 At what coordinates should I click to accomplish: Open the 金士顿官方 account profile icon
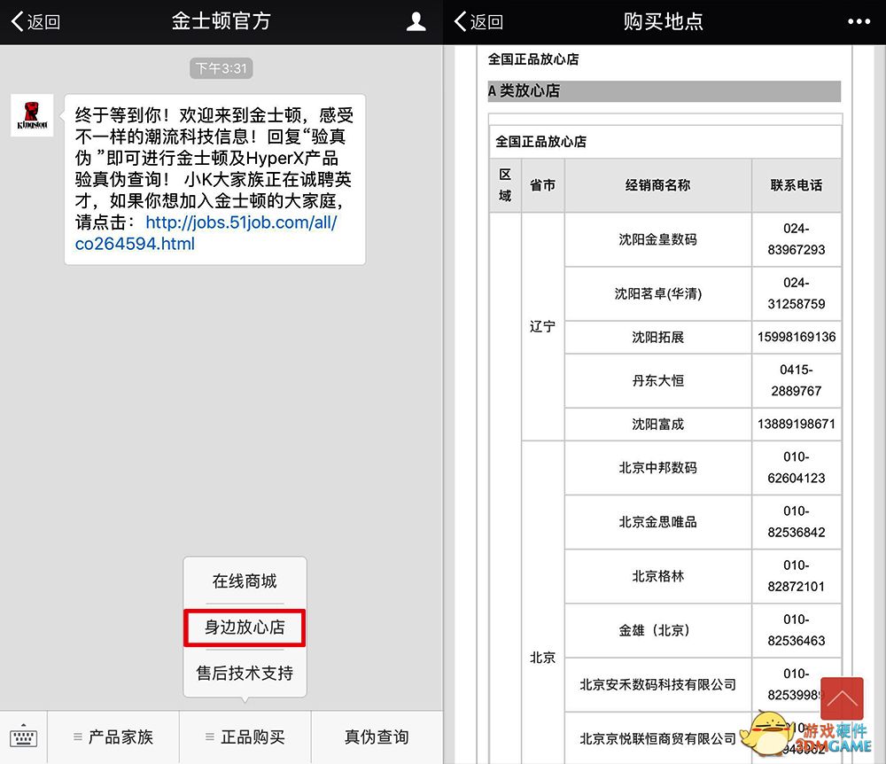pyautogui.click(x=416, y=21)
